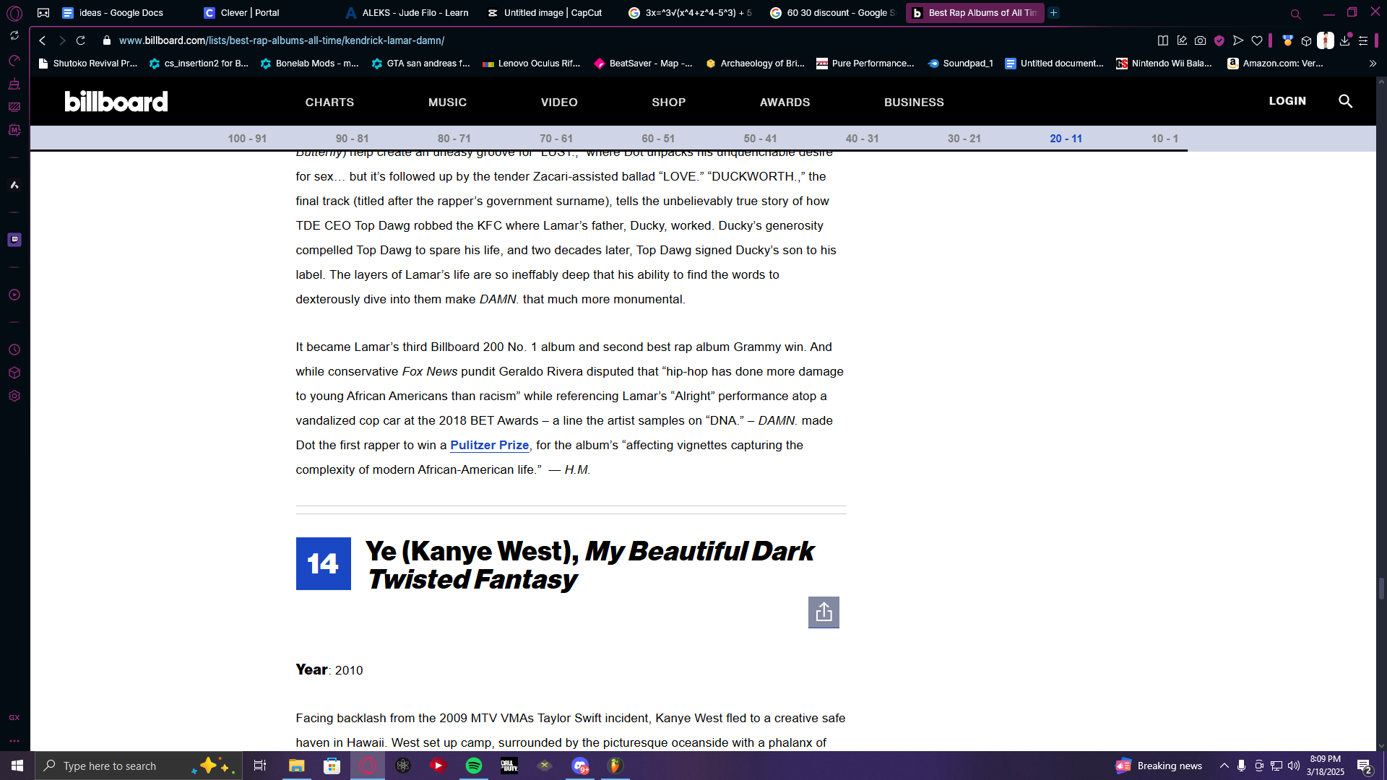Open the sidebar three-dots setup menu

(14, 741)
